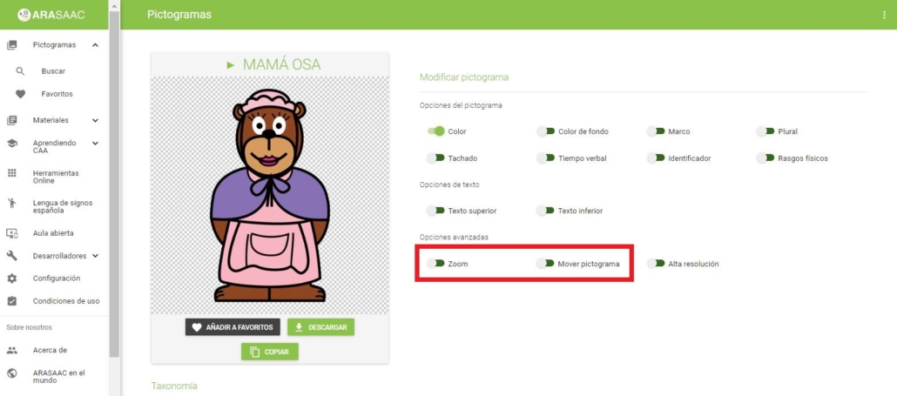Open ARASAAC en el mundo menu item
Viewport: 897px width, 396px height.
click(x=59, y=377)
